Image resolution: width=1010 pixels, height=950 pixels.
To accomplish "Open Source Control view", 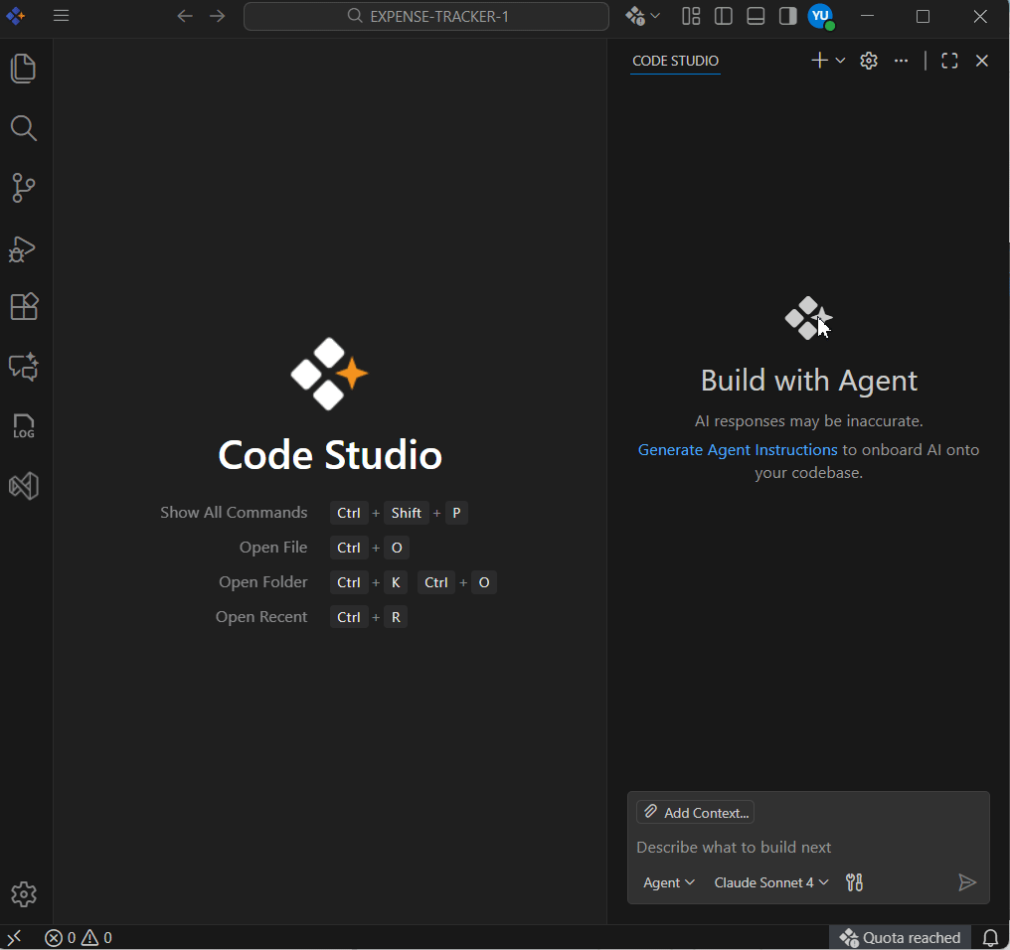I will click(24, 188).
